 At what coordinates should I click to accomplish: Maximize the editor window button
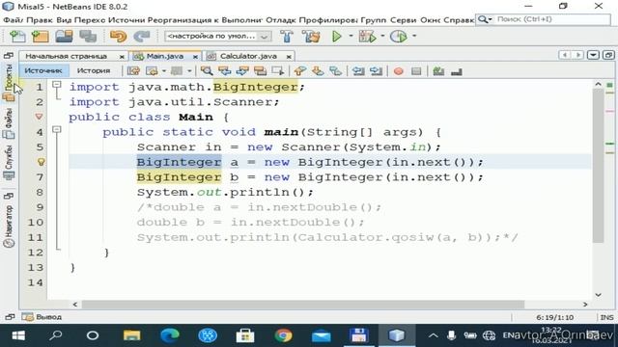click(608, 55)
